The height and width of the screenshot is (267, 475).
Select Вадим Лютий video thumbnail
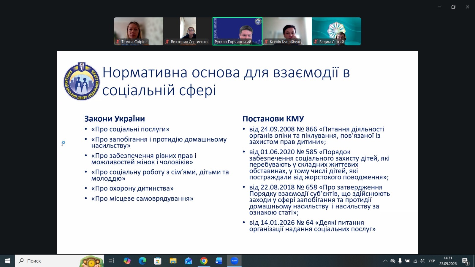point(336,31)
